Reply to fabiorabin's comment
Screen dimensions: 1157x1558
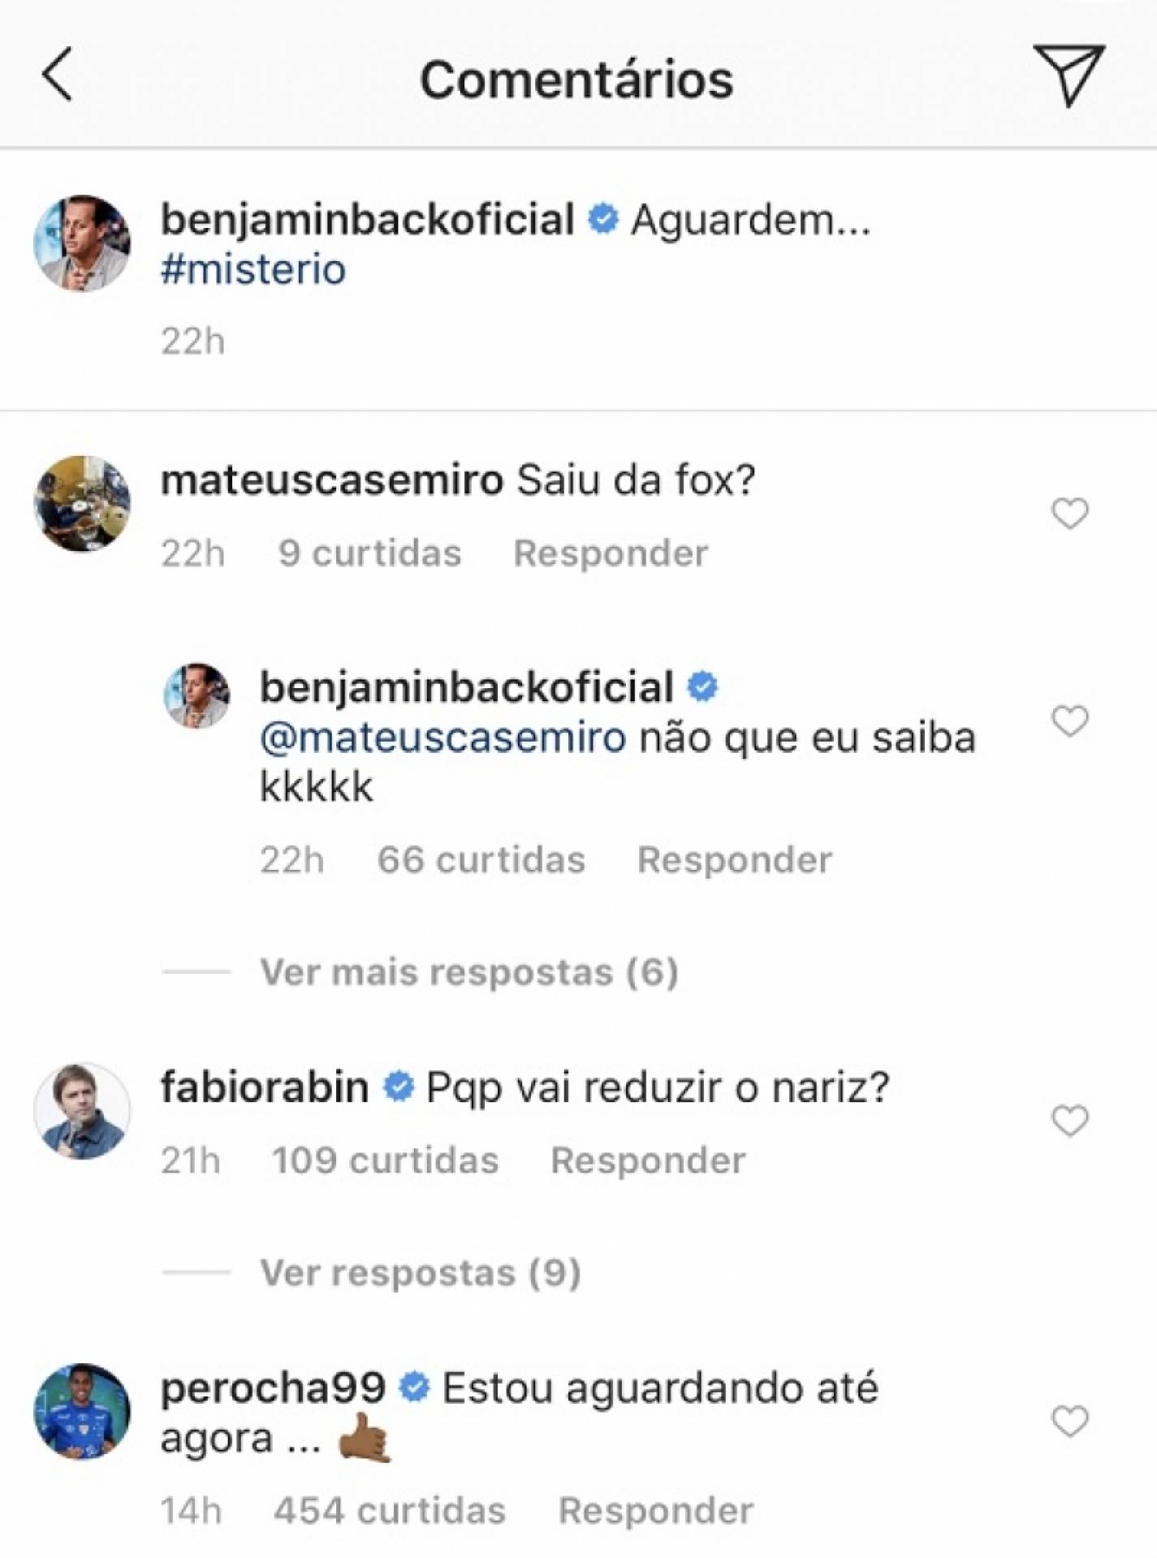tap(648, 1160)
